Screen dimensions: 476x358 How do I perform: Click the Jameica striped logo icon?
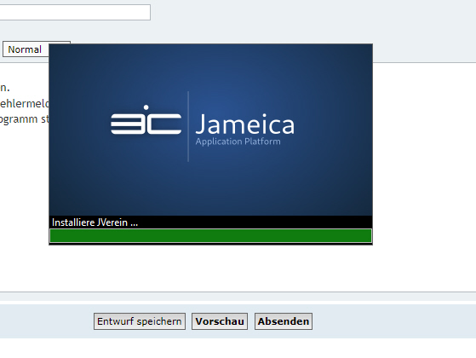146,120
